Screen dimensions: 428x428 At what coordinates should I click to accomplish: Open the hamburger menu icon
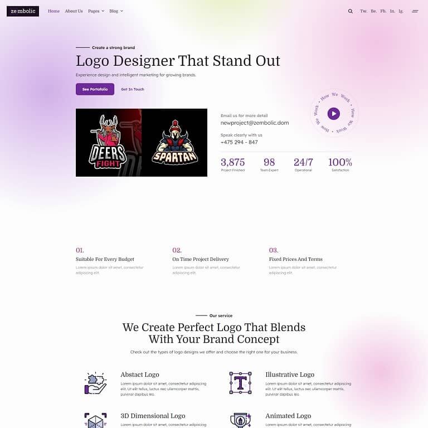point(415,11)
